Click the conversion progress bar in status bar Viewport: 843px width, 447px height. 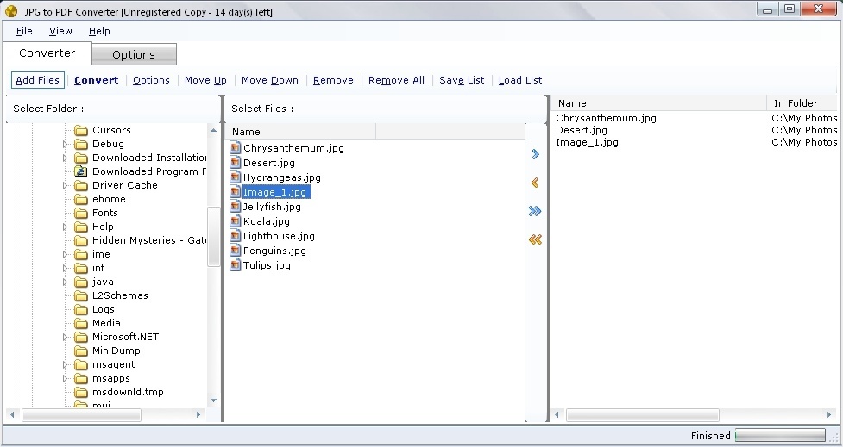(x=780, y=435)
